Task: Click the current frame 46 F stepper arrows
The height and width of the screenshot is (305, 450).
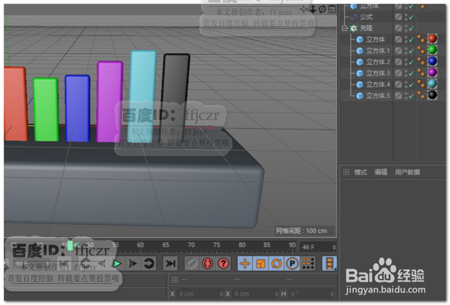Action: (x=334, y=247)
